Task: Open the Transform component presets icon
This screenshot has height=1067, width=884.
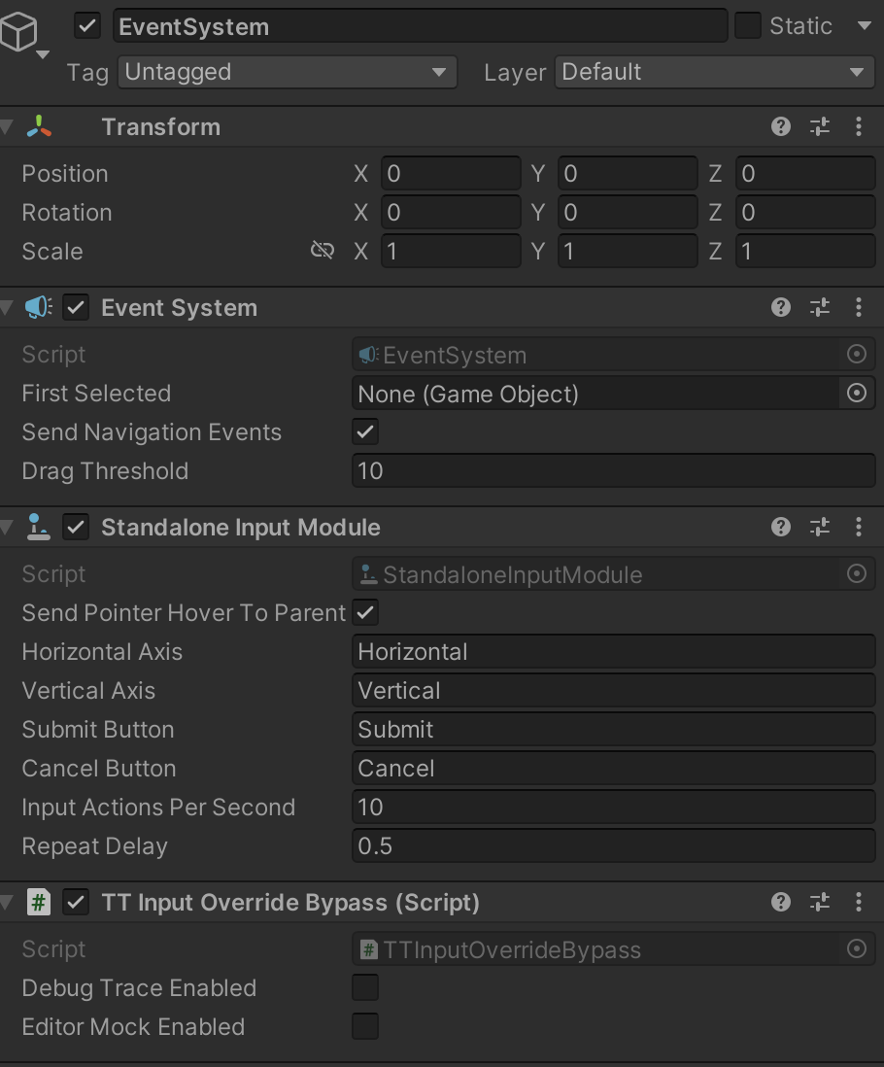Action: (x=820, y=126)
